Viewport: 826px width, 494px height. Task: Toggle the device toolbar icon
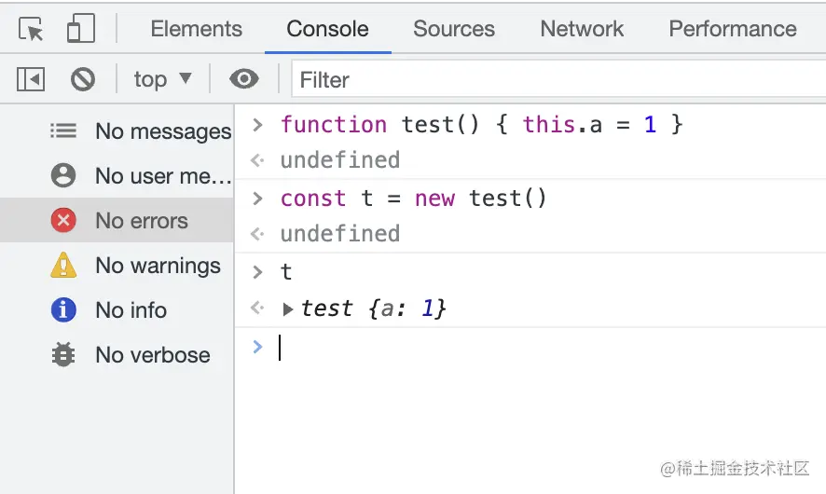point(81,30)
